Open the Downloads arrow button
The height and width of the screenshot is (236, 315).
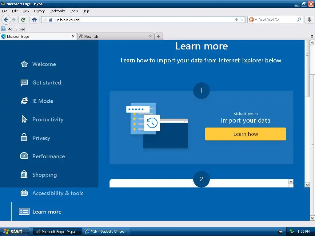(309, 20)
